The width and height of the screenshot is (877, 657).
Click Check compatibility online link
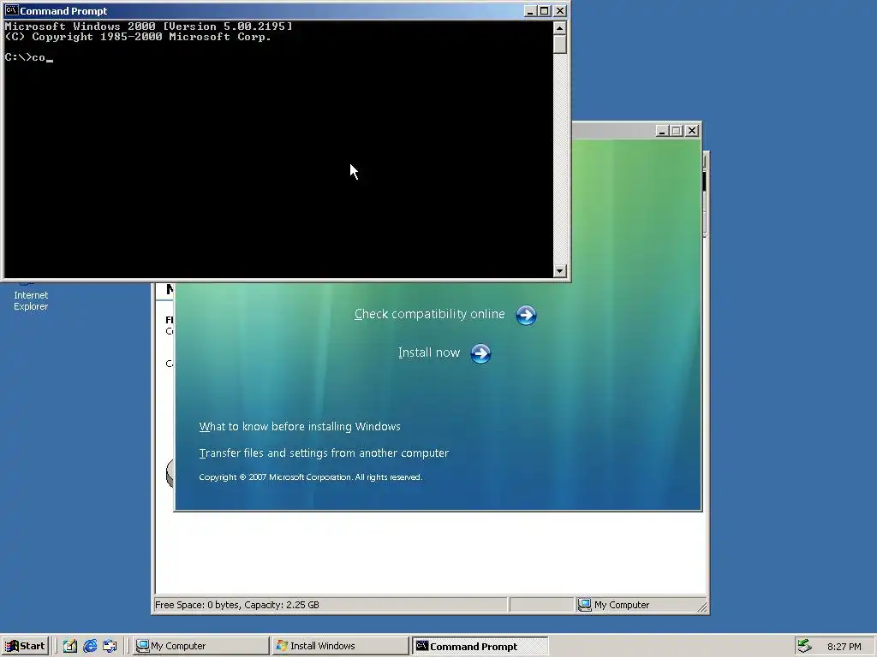tap(430, 314)
